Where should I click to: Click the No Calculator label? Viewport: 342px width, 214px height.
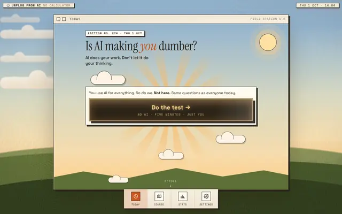click(x=57, y=5)
